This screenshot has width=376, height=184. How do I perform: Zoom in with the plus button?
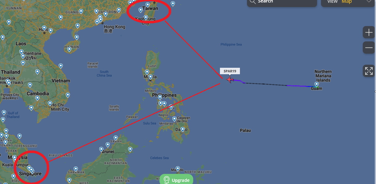(369, 32)
